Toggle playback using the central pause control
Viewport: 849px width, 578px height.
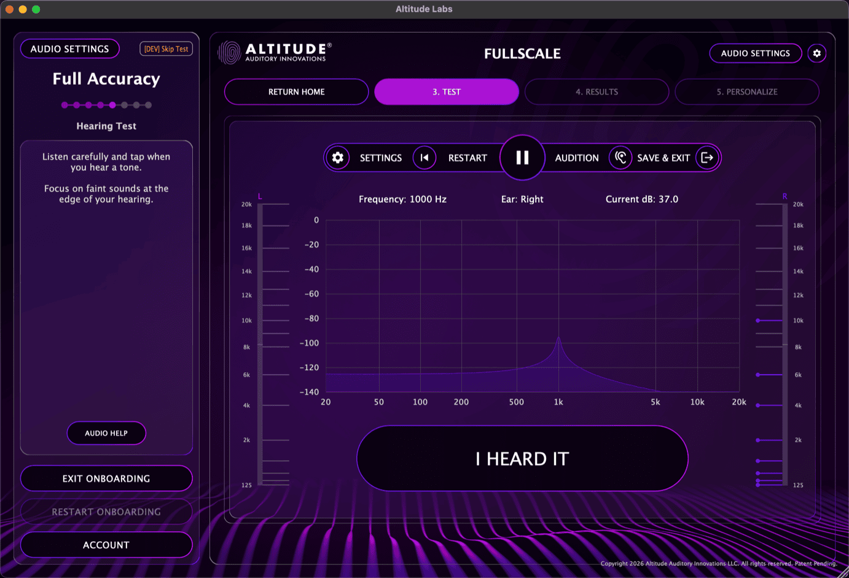coord(522,157)
